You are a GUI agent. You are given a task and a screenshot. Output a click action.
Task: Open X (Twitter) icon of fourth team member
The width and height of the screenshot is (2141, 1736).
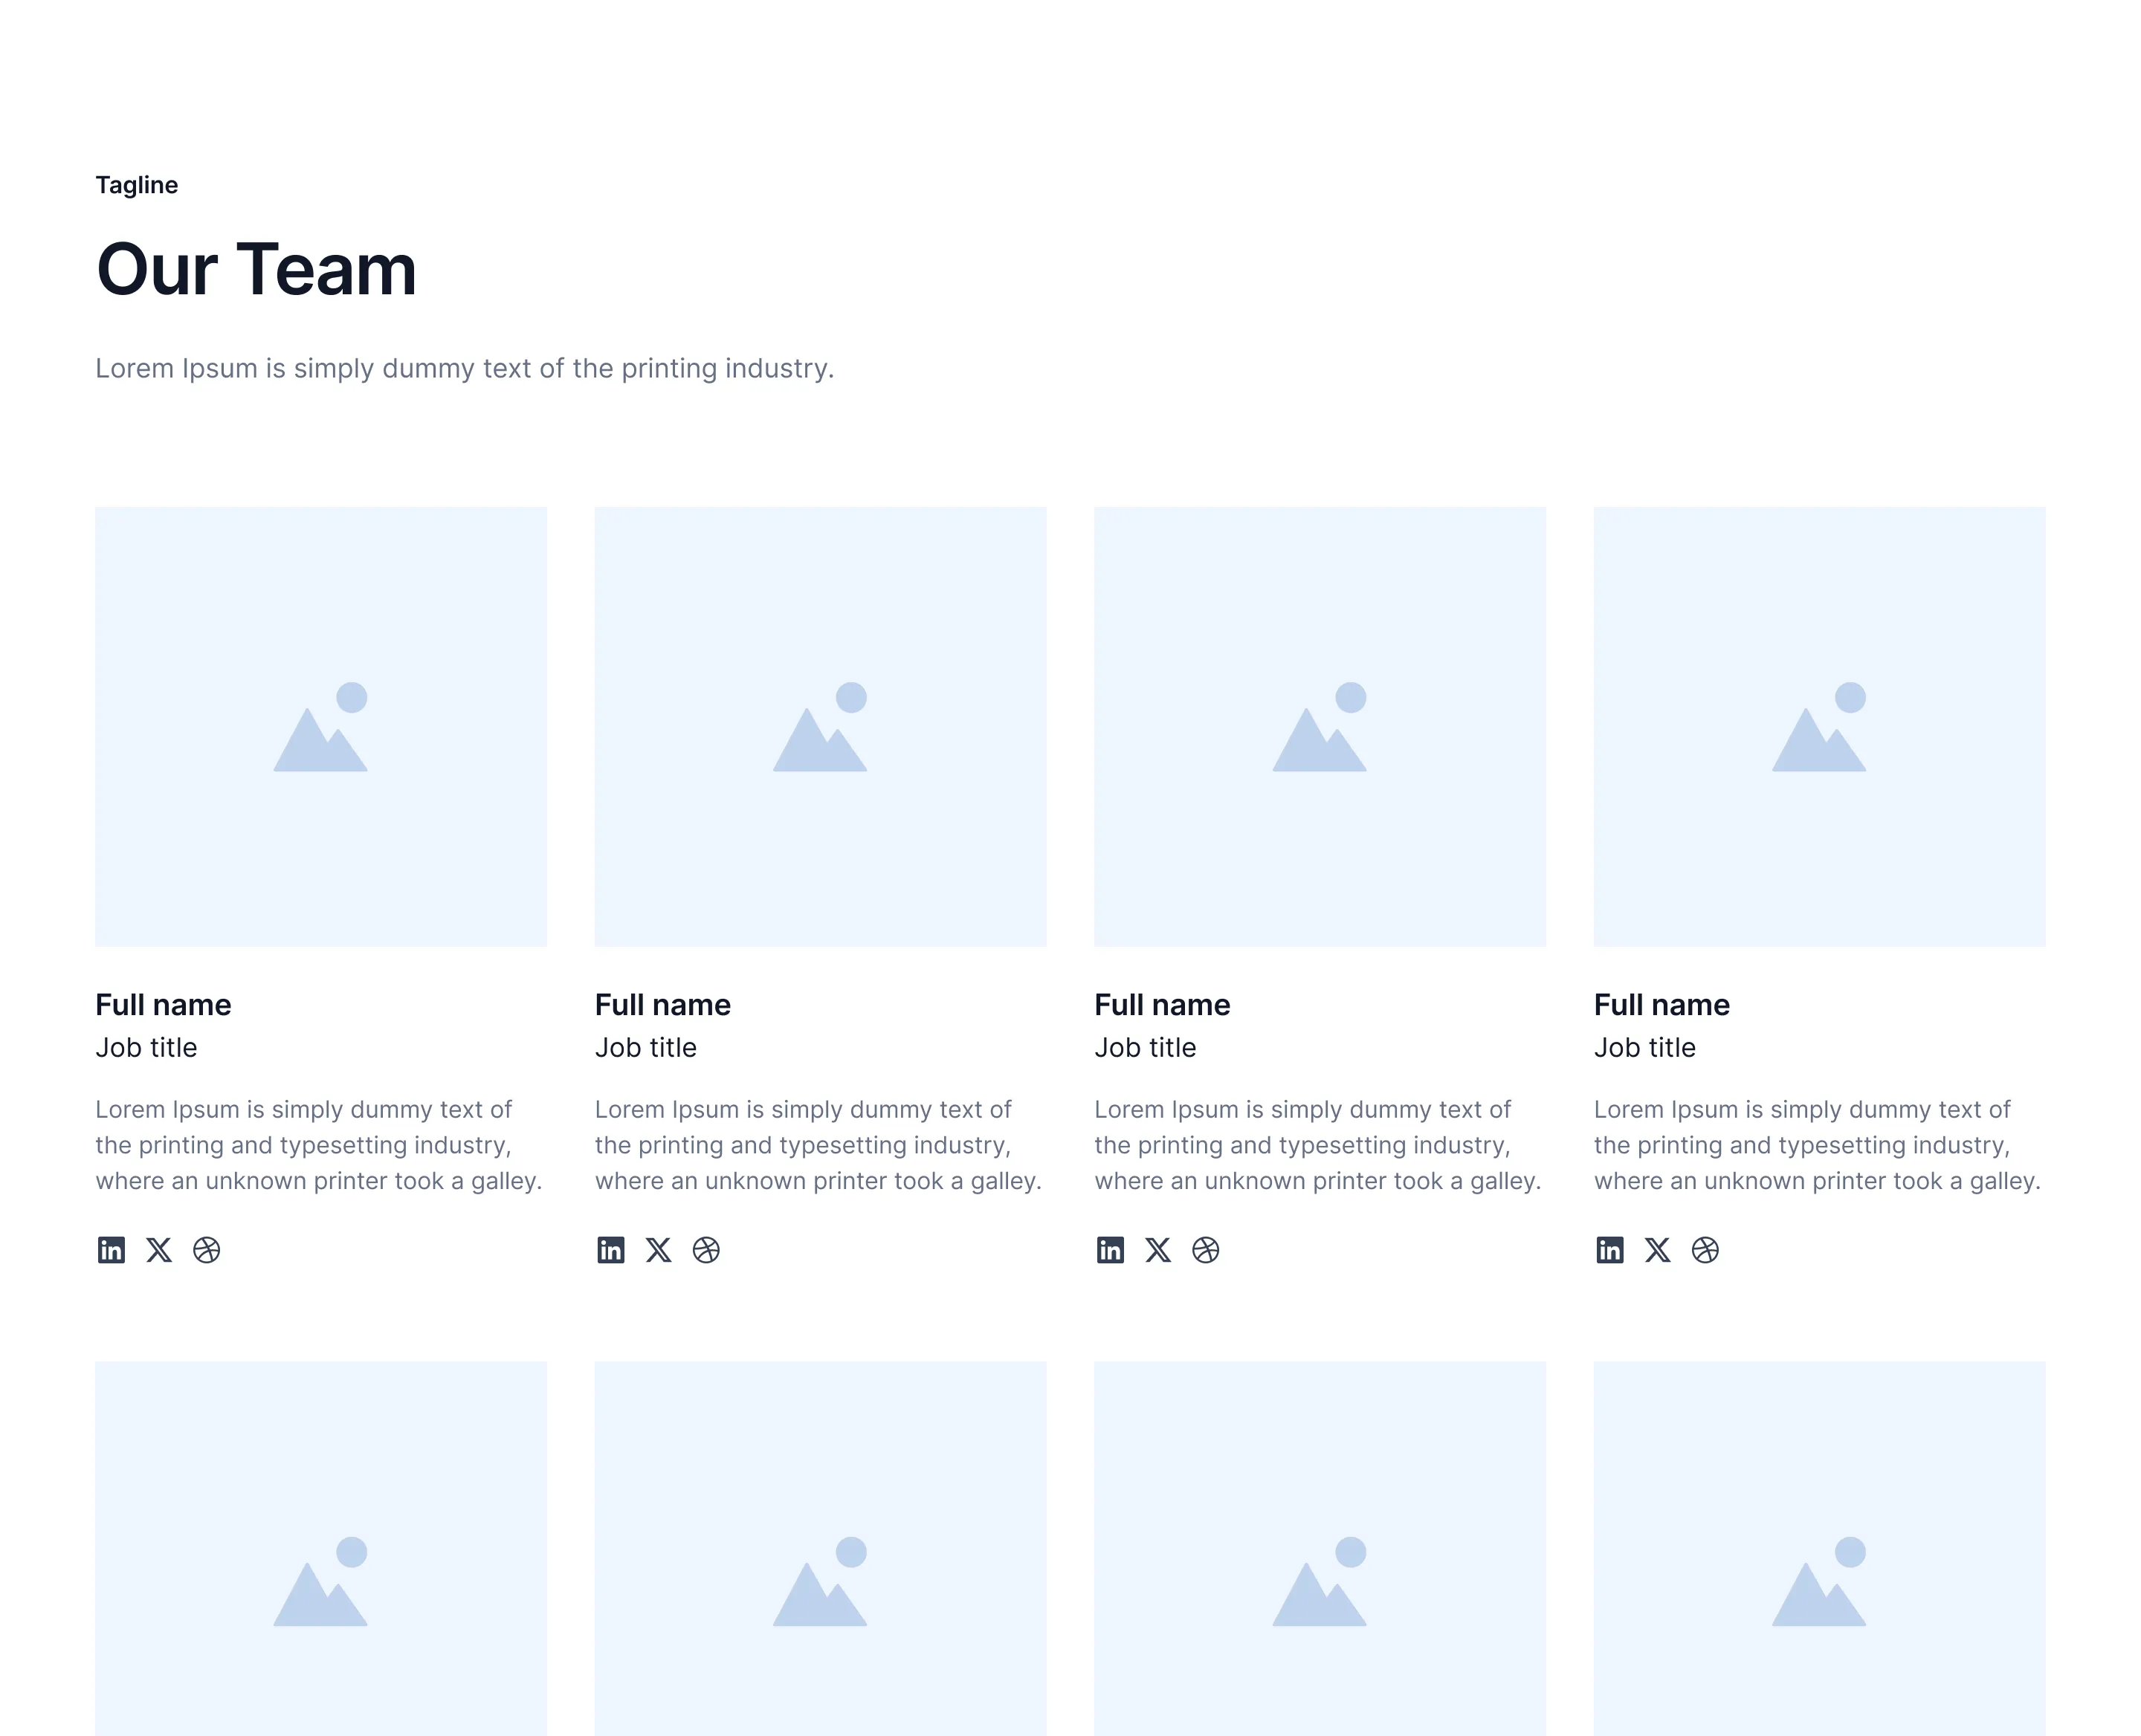(x=1657, y=1250)
